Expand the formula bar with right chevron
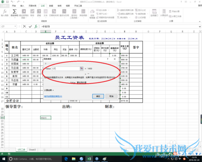 coord(200,27)
